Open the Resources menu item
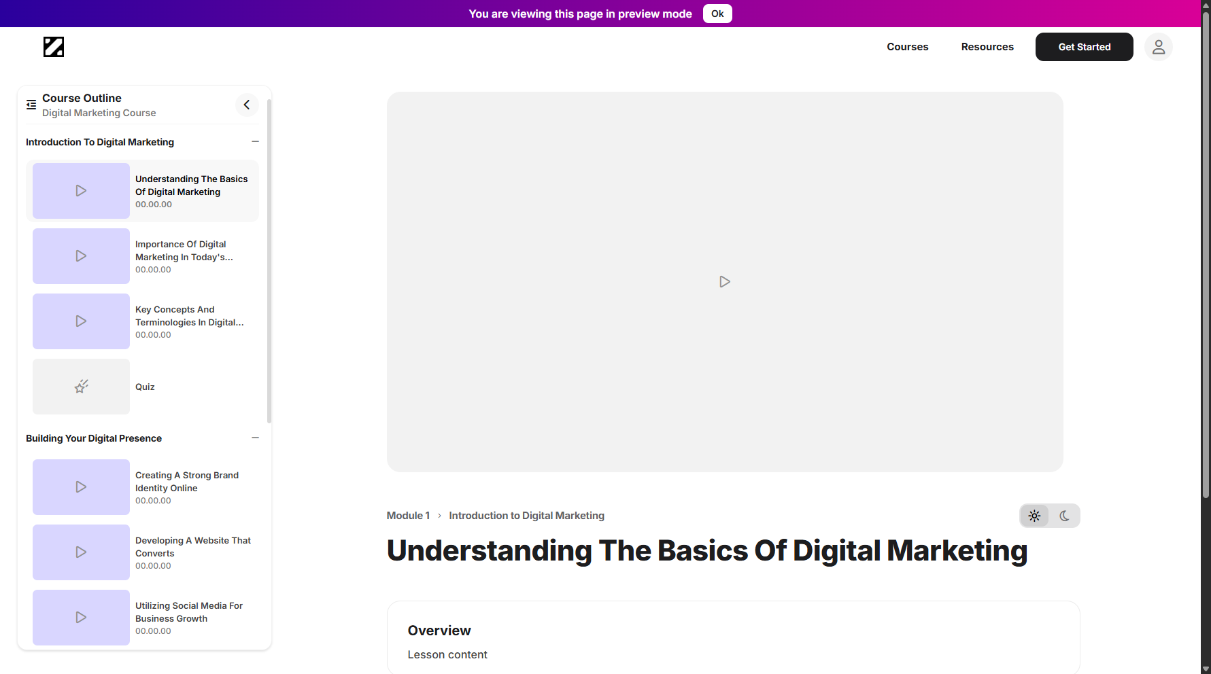 (987, 47)
